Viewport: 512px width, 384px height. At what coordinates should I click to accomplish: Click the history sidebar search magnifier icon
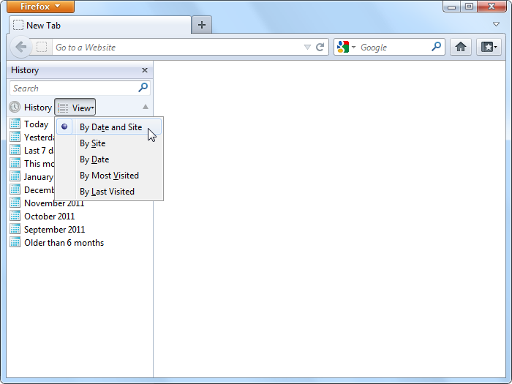tap(143, 88)
